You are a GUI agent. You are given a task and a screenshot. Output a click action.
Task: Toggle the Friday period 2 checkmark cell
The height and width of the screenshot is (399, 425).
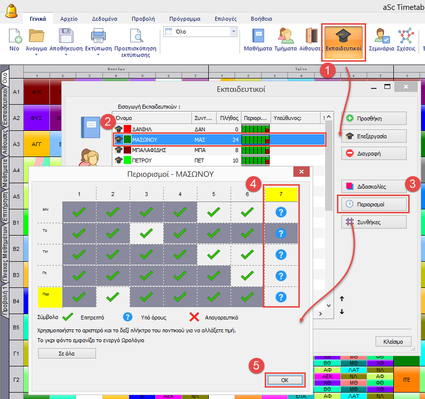click(x=113, y=297)
